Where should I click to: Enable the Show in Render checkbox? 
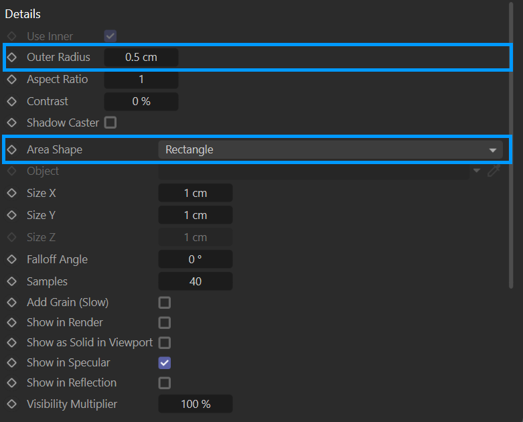click(x=165, y=323)
